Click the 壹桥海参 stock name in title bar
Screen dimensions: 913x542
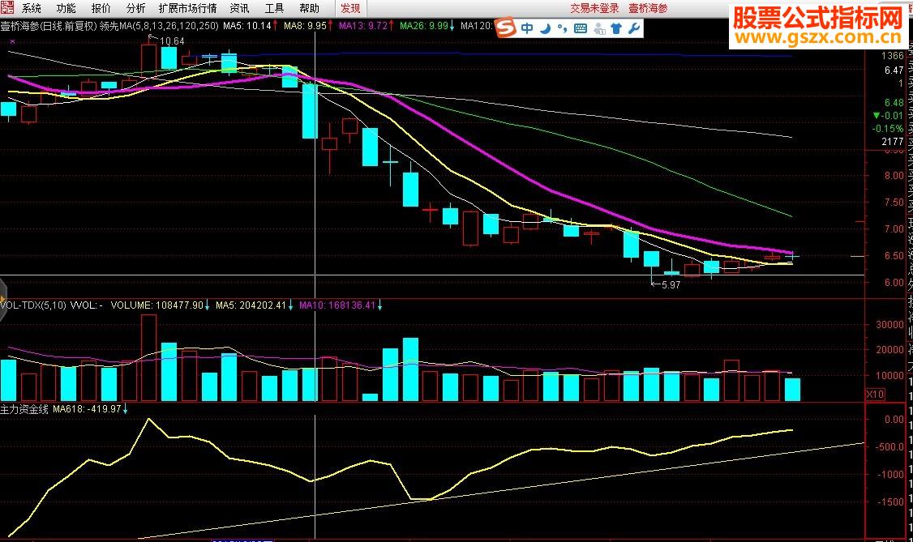(648, 8)
